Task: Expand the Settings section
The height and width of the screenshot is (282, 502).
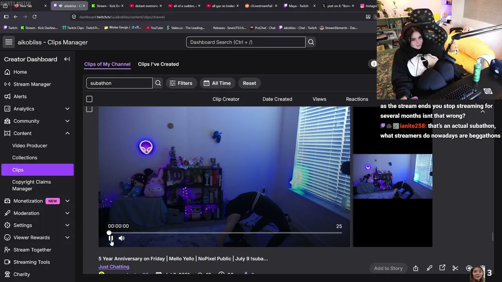Action: point(67,225)
